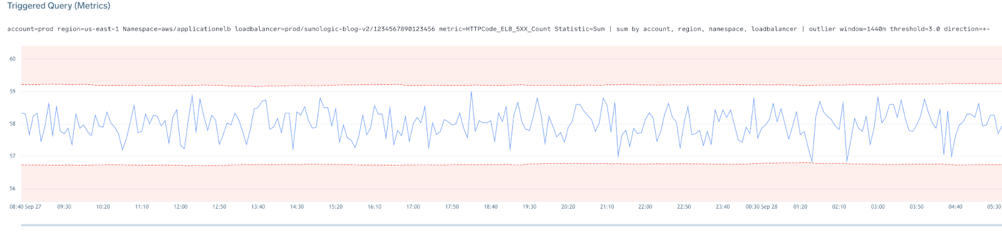Click the 17:00 time axis label
Image resolution: width=1002 pixels, height=235 pixels.
413,207
